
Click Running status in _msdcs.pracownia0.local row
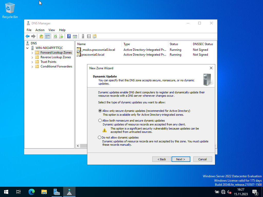pos(175,50)
